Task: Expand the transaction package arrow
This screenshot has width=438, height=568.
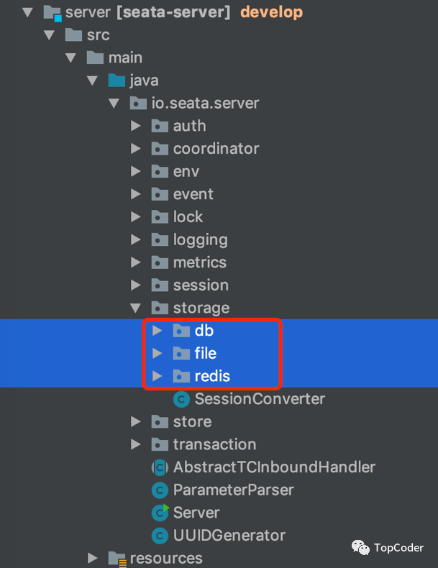Action: 136,444
